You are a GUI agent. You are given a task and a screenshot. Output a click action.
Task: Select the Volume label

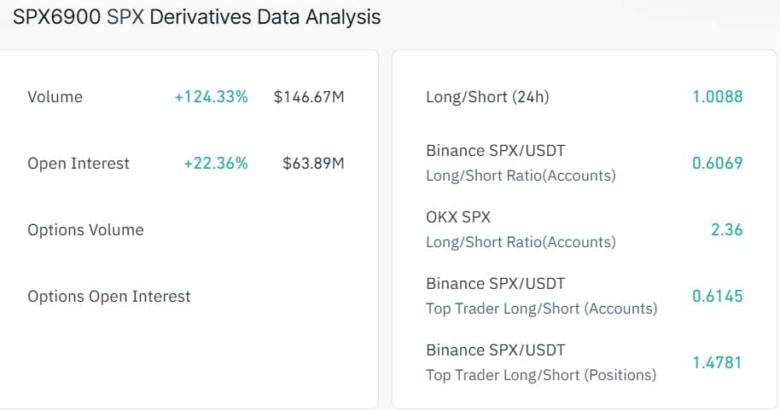point(55,97)
